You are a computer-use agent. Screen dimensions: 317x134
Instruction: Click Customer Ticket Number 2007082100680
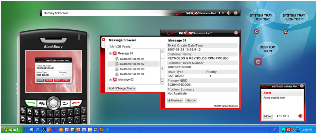(179, 67)
